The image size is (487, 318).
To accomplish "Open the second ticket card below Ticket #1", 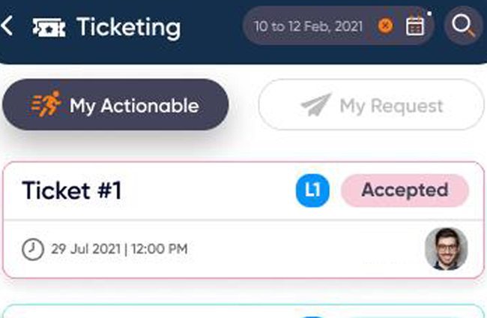I will click(243, 311).
